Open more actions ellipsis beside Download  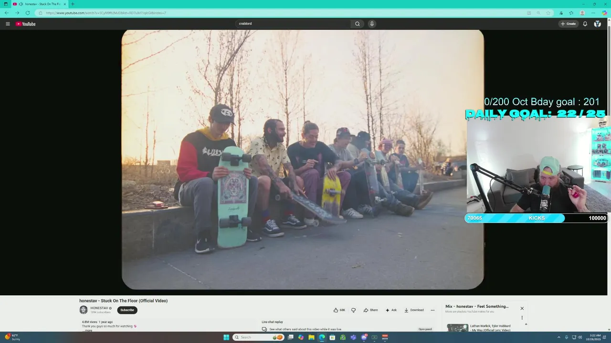432,310
